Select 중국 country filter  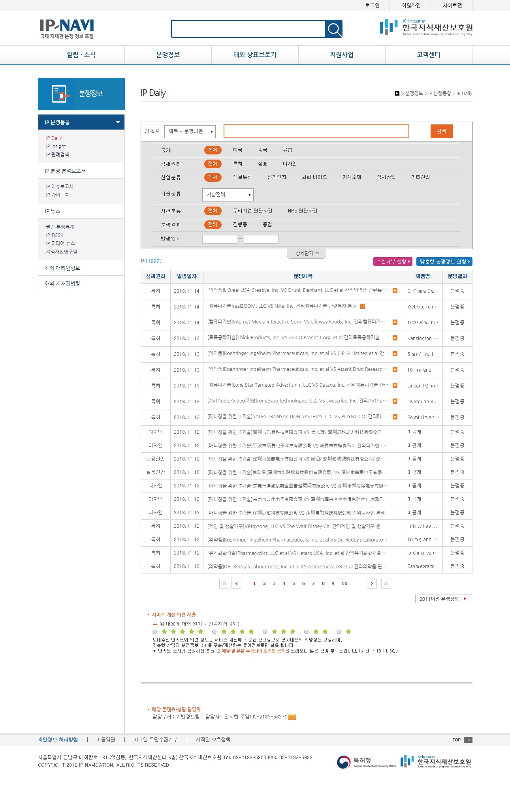[x=263, y=150]
